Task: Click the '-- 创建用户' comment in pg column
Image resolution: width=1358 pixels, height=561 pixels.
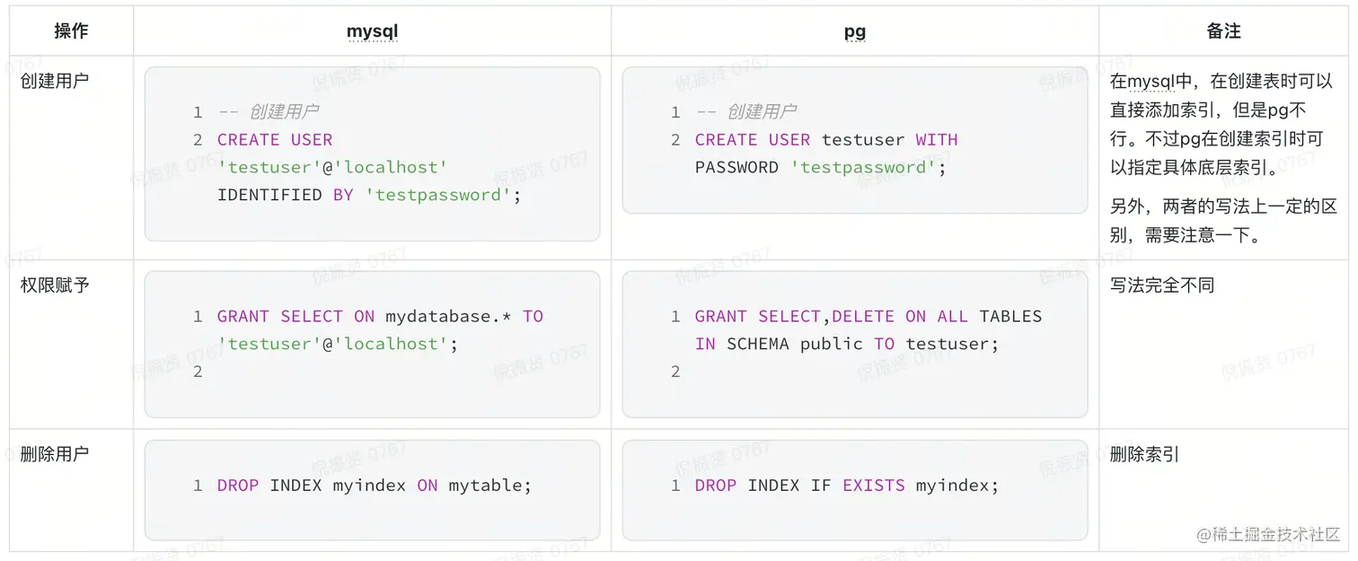Action: point(746,112)
